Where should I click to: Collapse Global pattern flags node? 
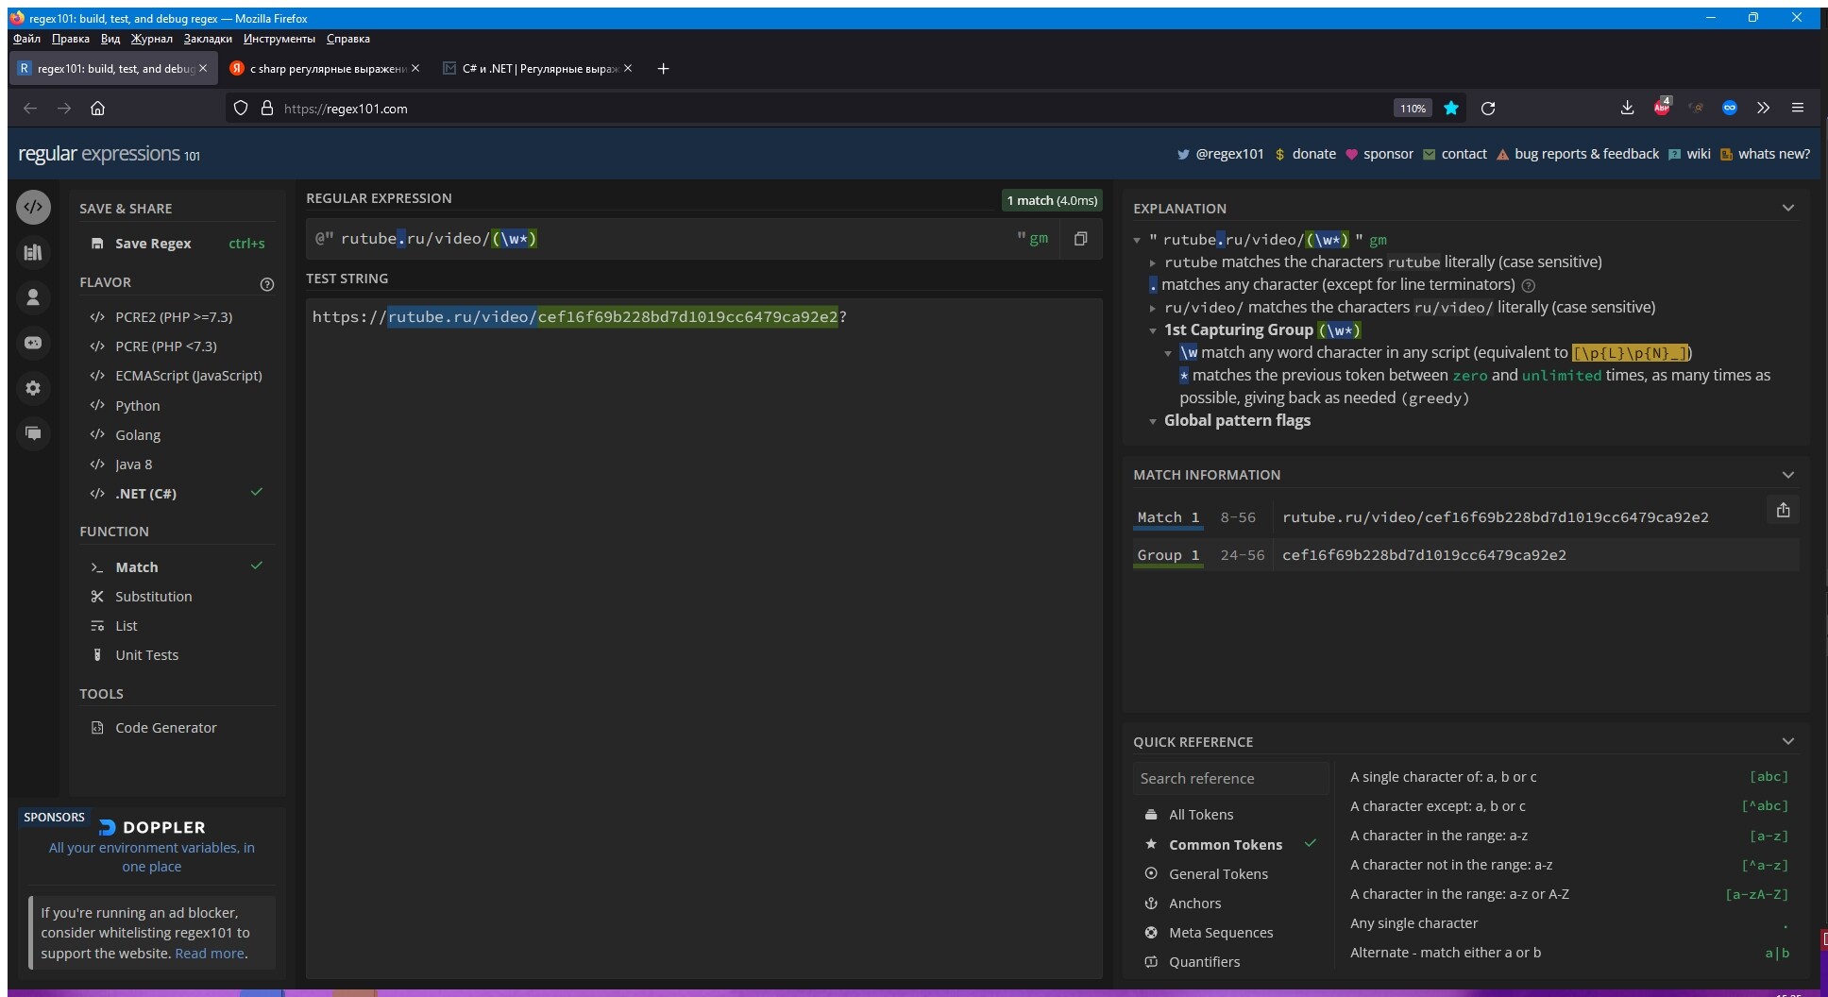coord(1153,421)
